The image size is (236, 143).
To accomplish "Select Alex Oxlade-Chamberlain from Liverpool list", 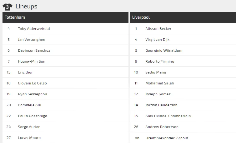I will 168,116.
